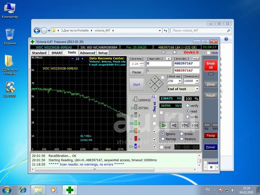
Task: Launch Internet Explorer from taskbar
Action: coord(23,190)
